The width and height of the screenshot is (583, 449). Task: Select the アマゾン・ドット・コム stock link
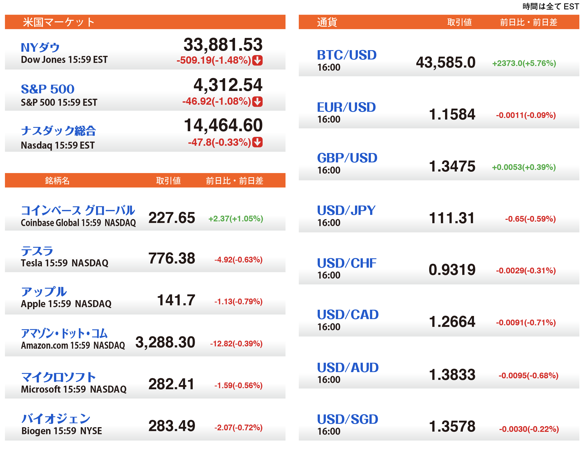click(64, 333)
